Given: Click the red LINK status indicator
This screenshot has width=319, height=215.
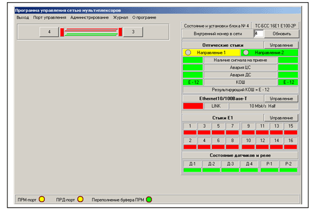Looking at the screenshot, I should coord(193,106).
